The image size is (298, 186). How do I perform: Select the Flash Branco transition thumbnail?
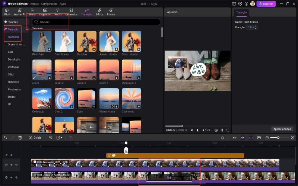pyautogui.click(x=64, y=41)
